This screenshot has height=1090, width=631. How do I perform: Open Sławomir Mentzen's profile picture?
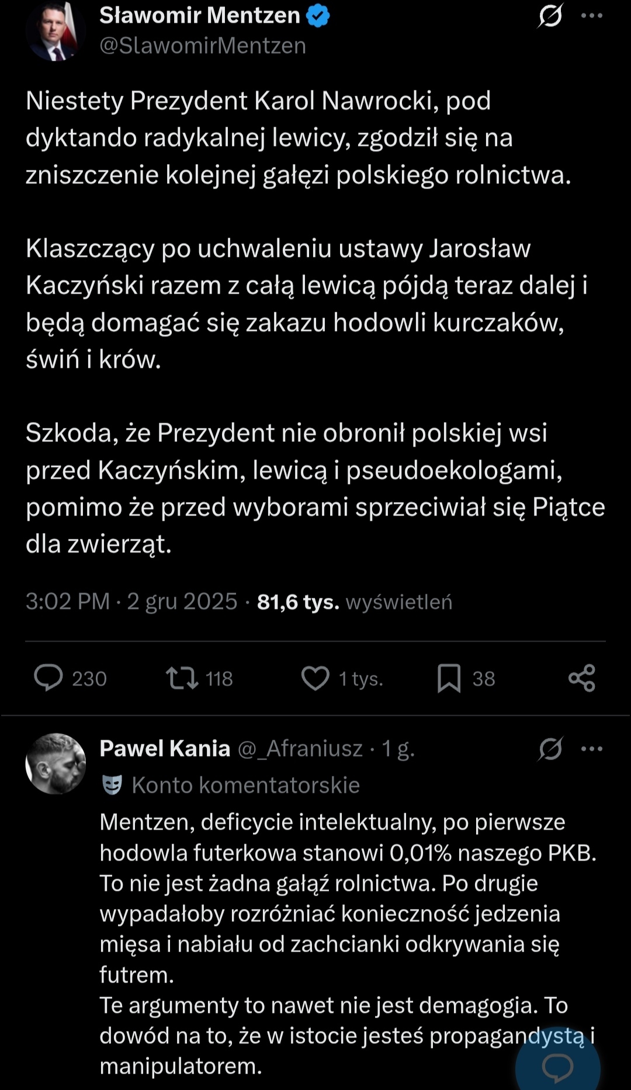pyautogui.click(x=56, y=32)
